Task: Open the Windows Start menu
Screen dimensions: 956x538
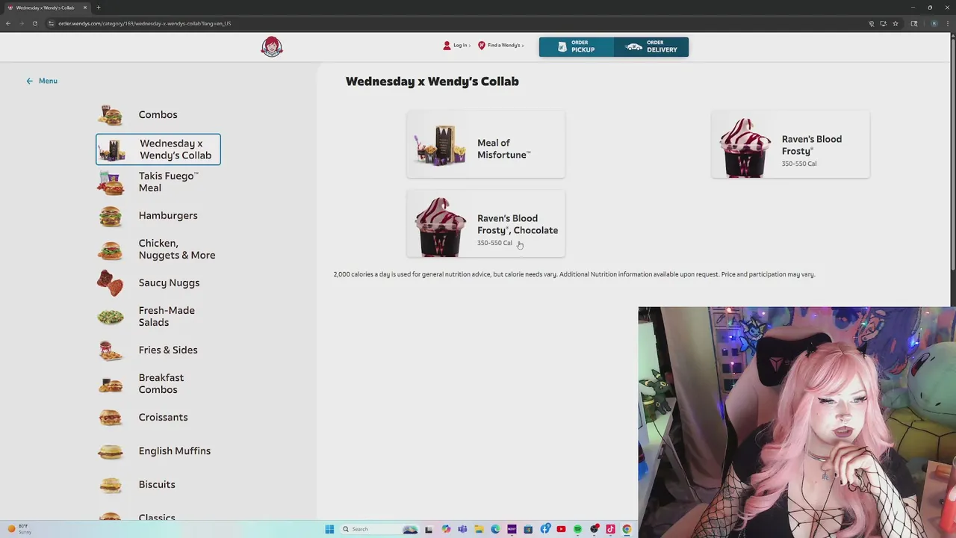Action: 329,529
